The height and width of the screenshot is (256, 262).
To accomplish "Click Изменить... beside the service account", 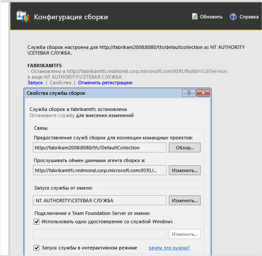I will click(185, 201).
